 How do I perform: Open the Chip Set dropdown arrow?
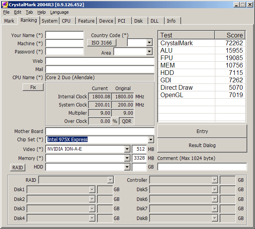pyautogui.click(x=151, y=140)
